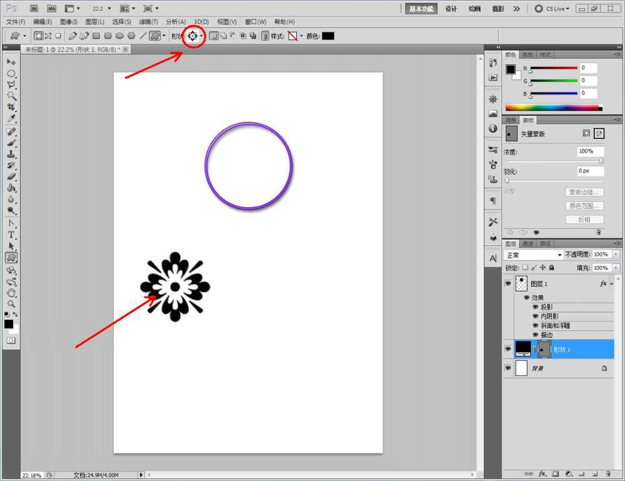This screenshot has height=481, width=625.
Task: Hide the 投影 layer effect
Action: [x=535, y=307]
